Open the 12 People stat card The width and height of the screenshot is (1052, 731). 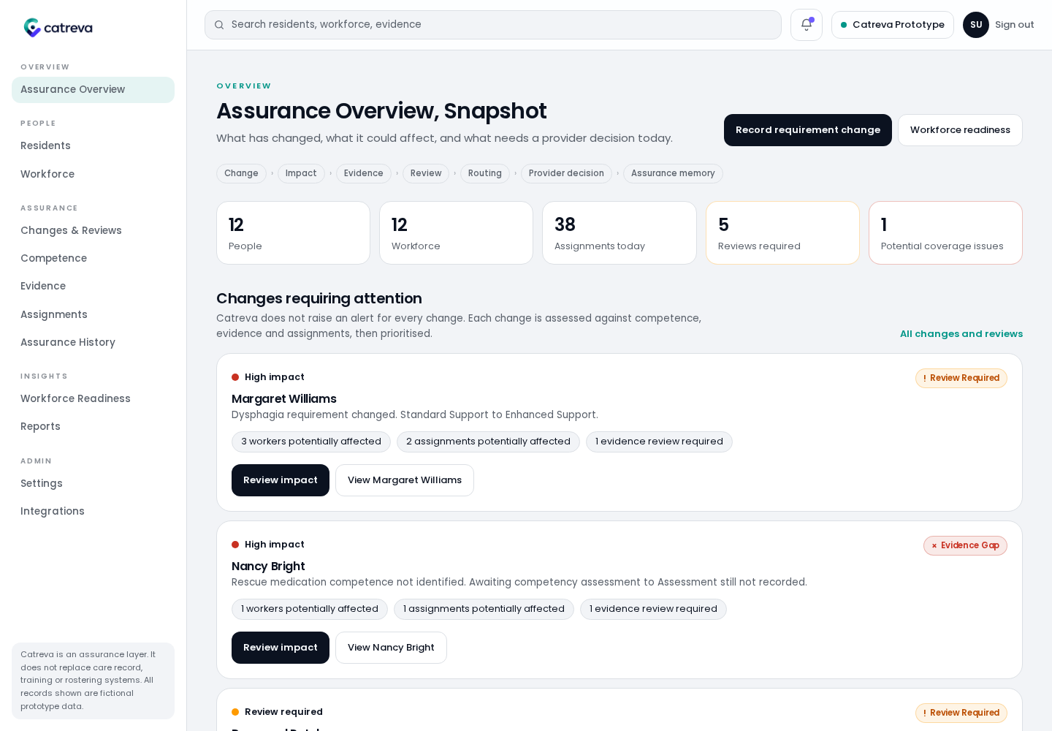click(293, 233)
